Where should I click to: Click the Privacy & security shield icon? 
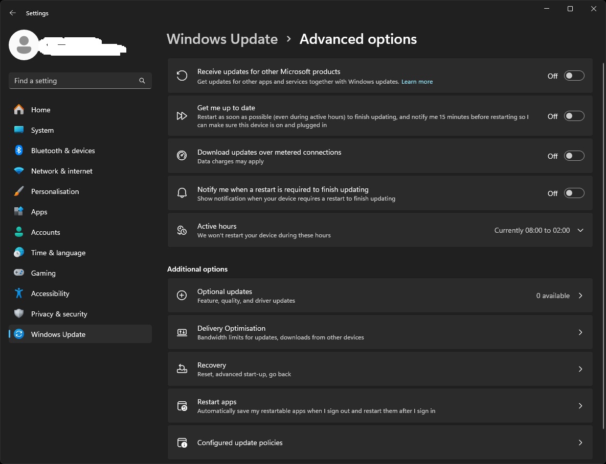[x=19, y=313]
